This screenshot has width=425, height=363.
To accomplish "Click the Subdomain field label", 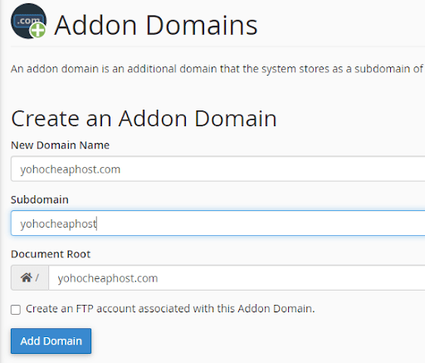I will pos(40,199).
